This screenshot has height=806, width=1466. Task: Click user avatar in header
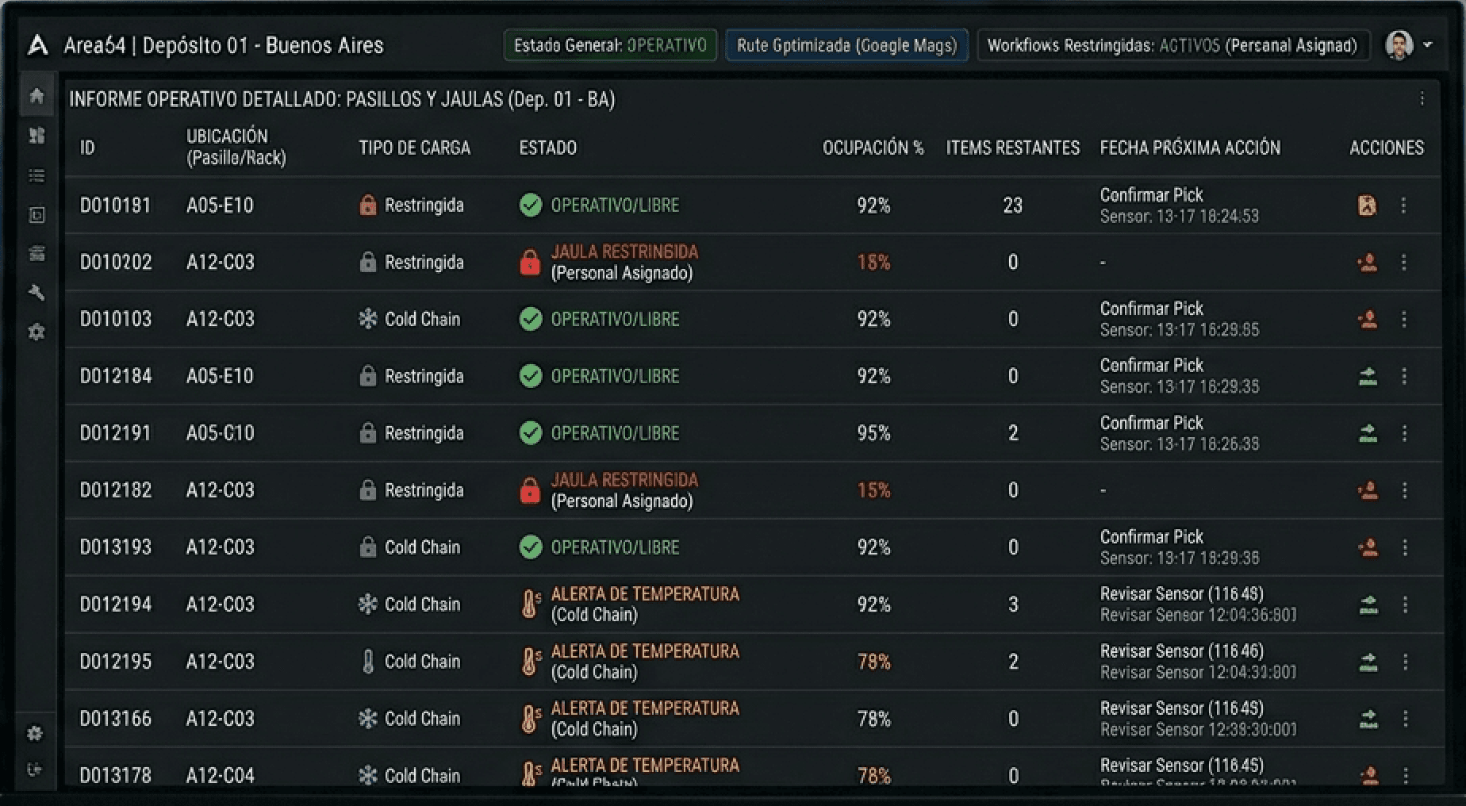(1399, 45)
